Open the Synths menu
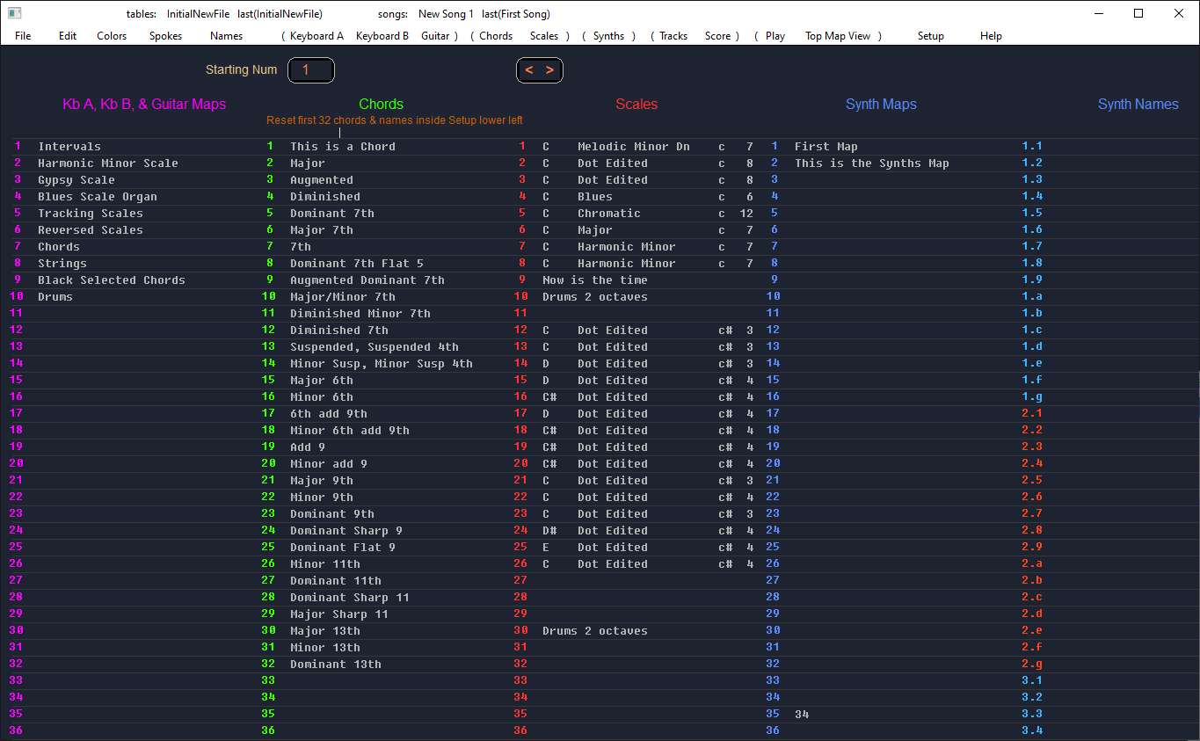Viewport: 1200px width, 741px height. (x=608, y=36)
